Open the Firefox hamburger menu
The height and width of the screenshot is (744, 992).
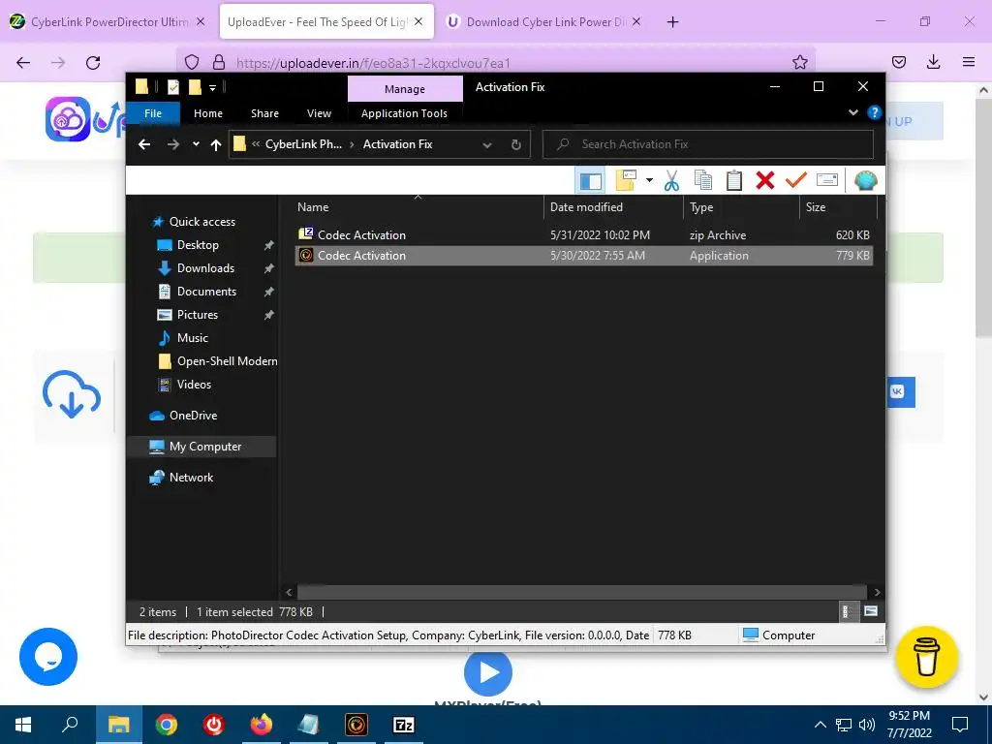coord(969,62)
